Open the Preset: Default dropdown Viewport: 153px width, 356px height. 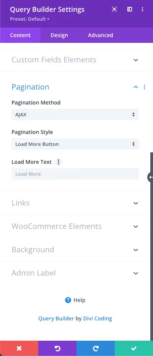[30, 19]
